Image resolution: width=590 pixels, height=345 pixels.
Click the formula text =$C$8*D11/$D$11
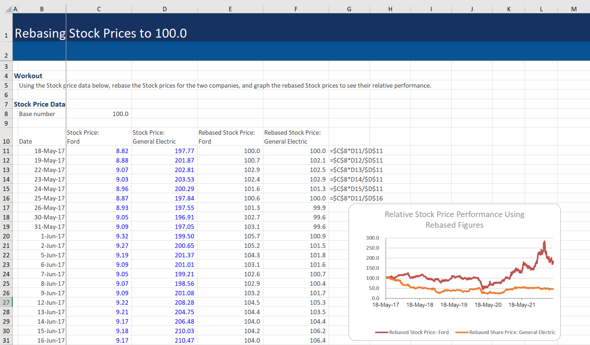[x=356, y=151]
